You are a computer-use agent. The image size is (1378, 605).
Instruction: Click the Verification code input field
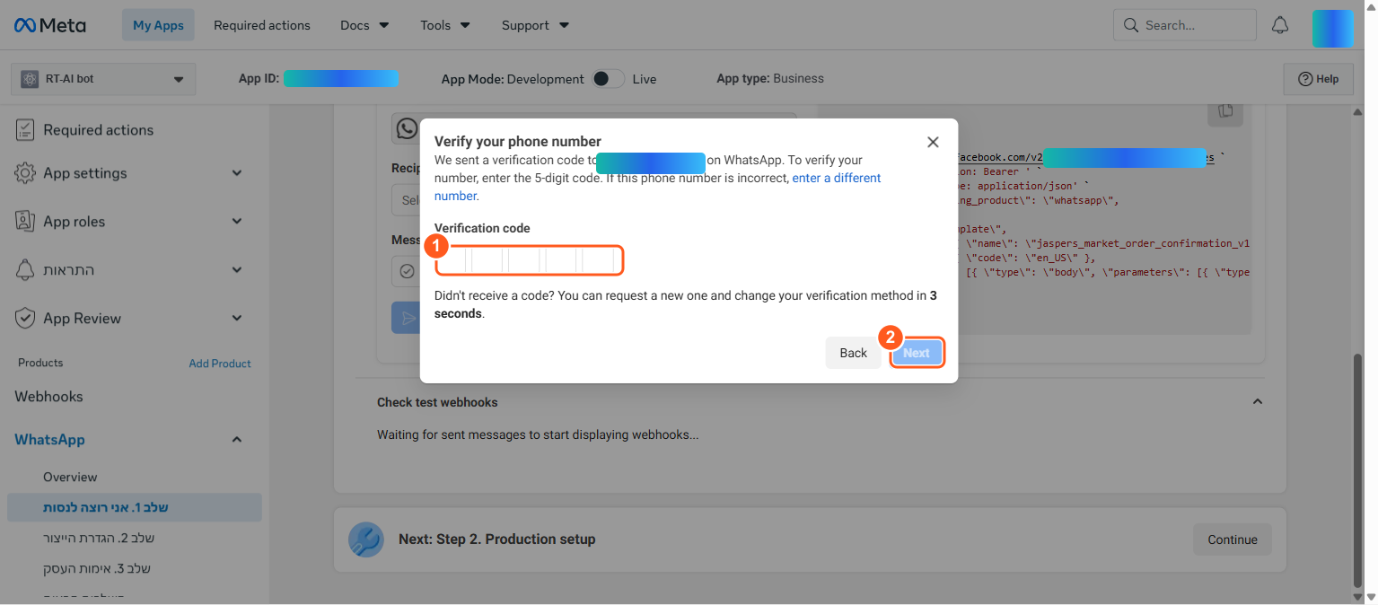[x=528, y=261]
